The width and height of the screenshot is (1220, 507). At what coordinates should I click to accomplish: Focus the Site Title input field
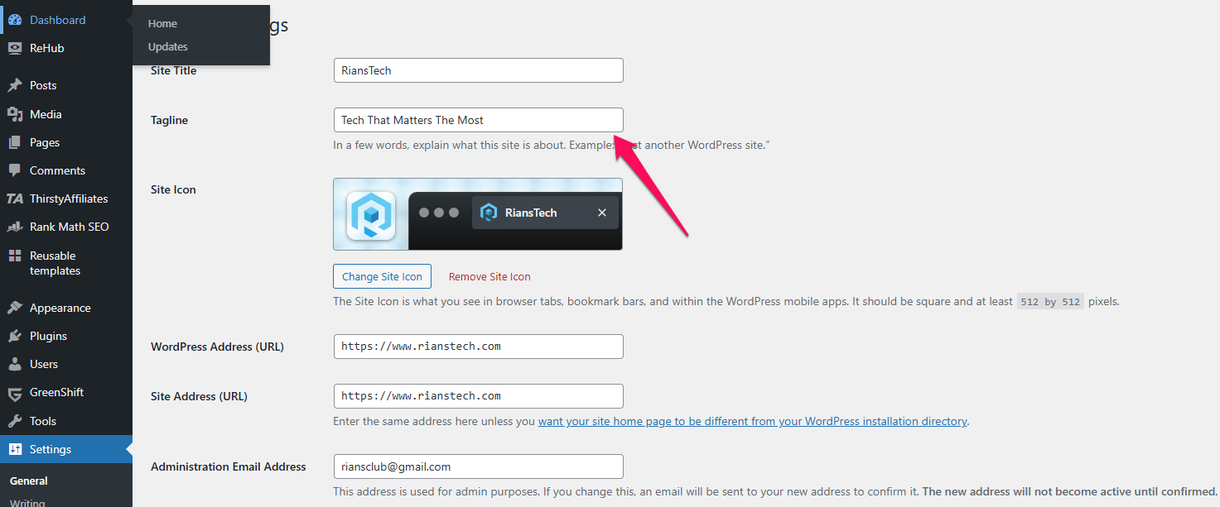(478, 70)
